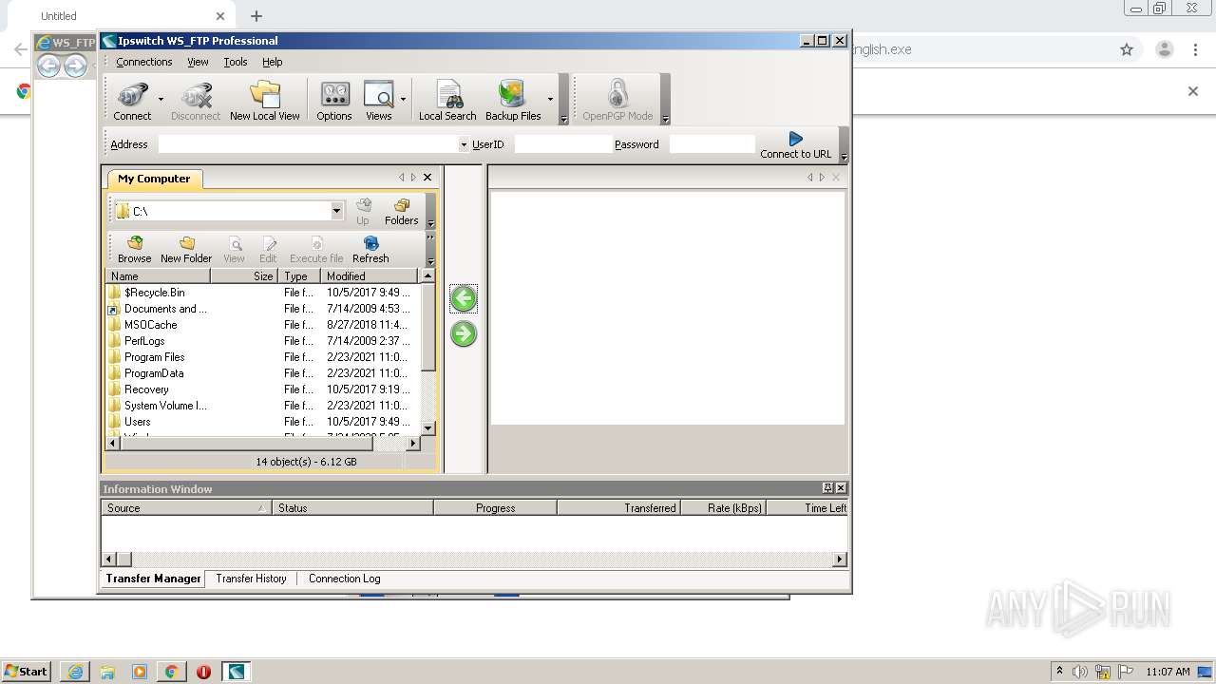Click the Windows Start button

(27, 672)
